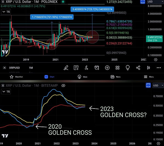This screenshot has height=146, width=164.
Task: Click XRP / U.S. Dollar Poloniex title
Action: (32, 2)
